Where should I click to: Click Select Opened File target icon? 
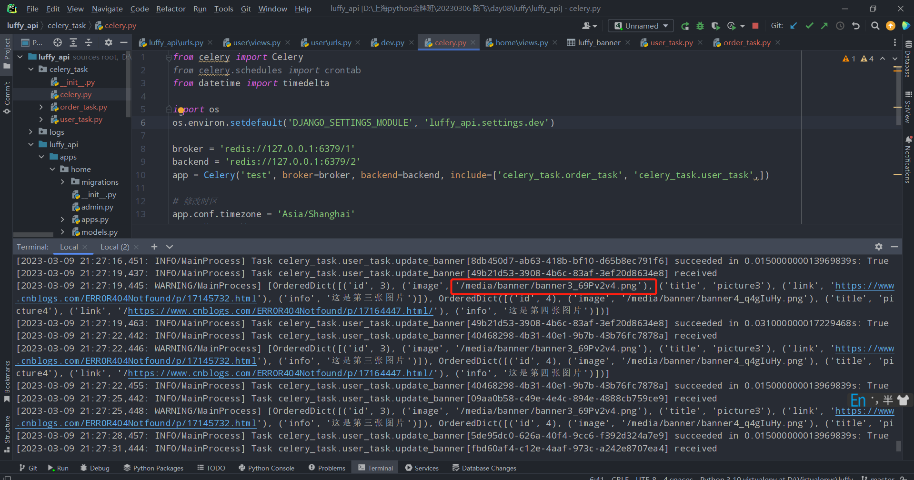[x=58, y=42]
